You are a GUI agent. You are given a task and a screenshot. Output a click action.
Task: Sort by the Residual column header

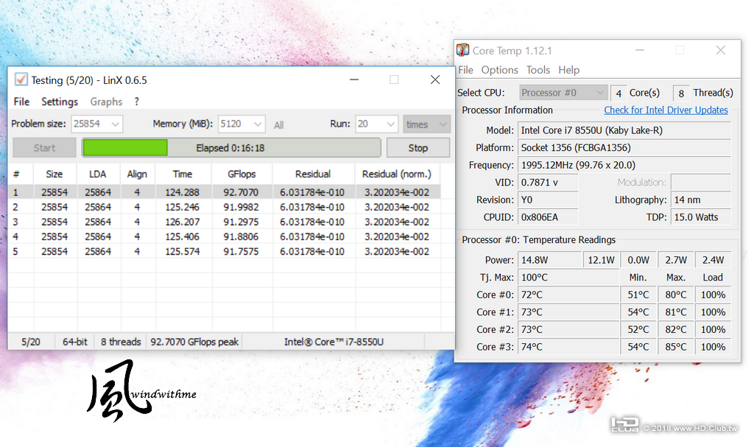313,175
